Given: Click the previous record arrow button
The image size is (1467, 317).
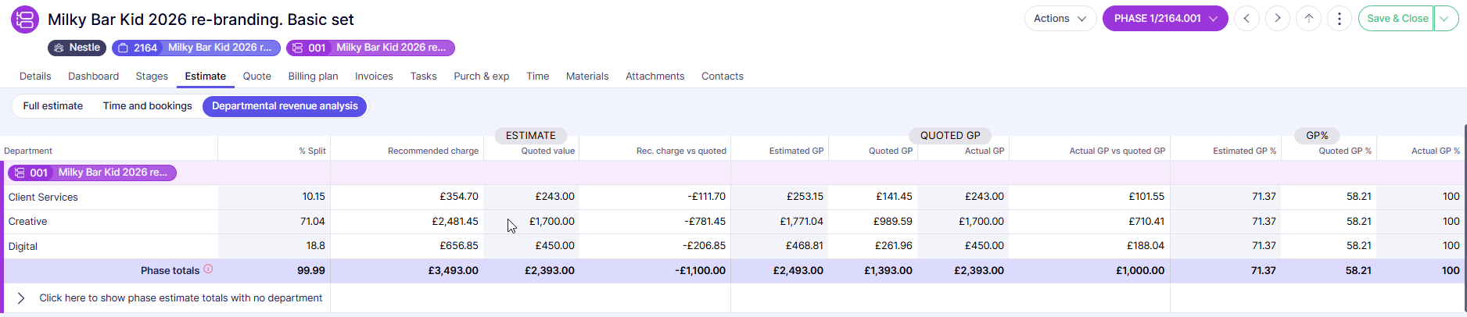Looking at the screenshot, I should tap(1246, 19).
